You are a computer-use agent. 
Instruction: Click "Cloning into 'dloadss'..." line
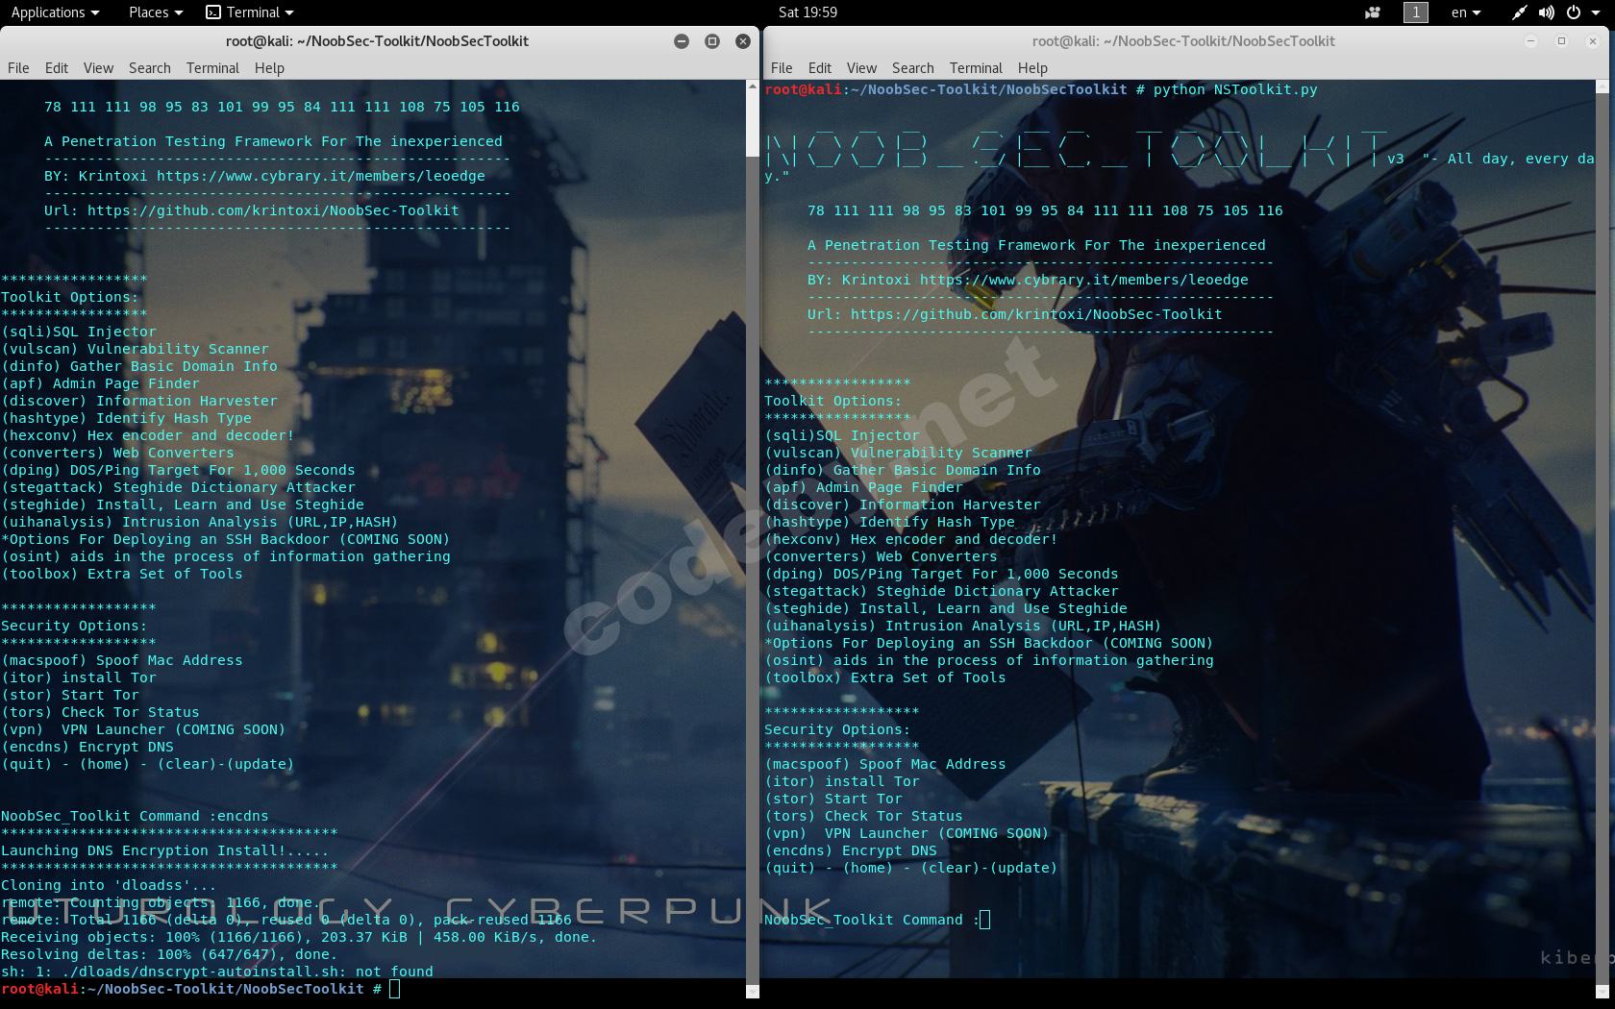click(109, 885)
